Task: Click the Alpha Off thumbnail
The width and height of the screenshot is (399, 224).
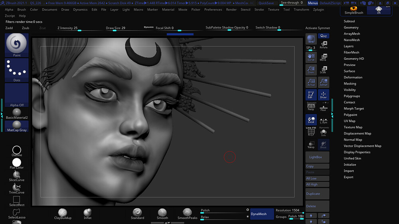Action: [17, 95]
